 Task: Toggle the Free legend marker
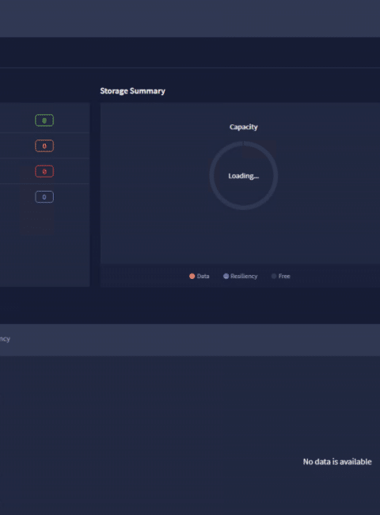(274, 277)
